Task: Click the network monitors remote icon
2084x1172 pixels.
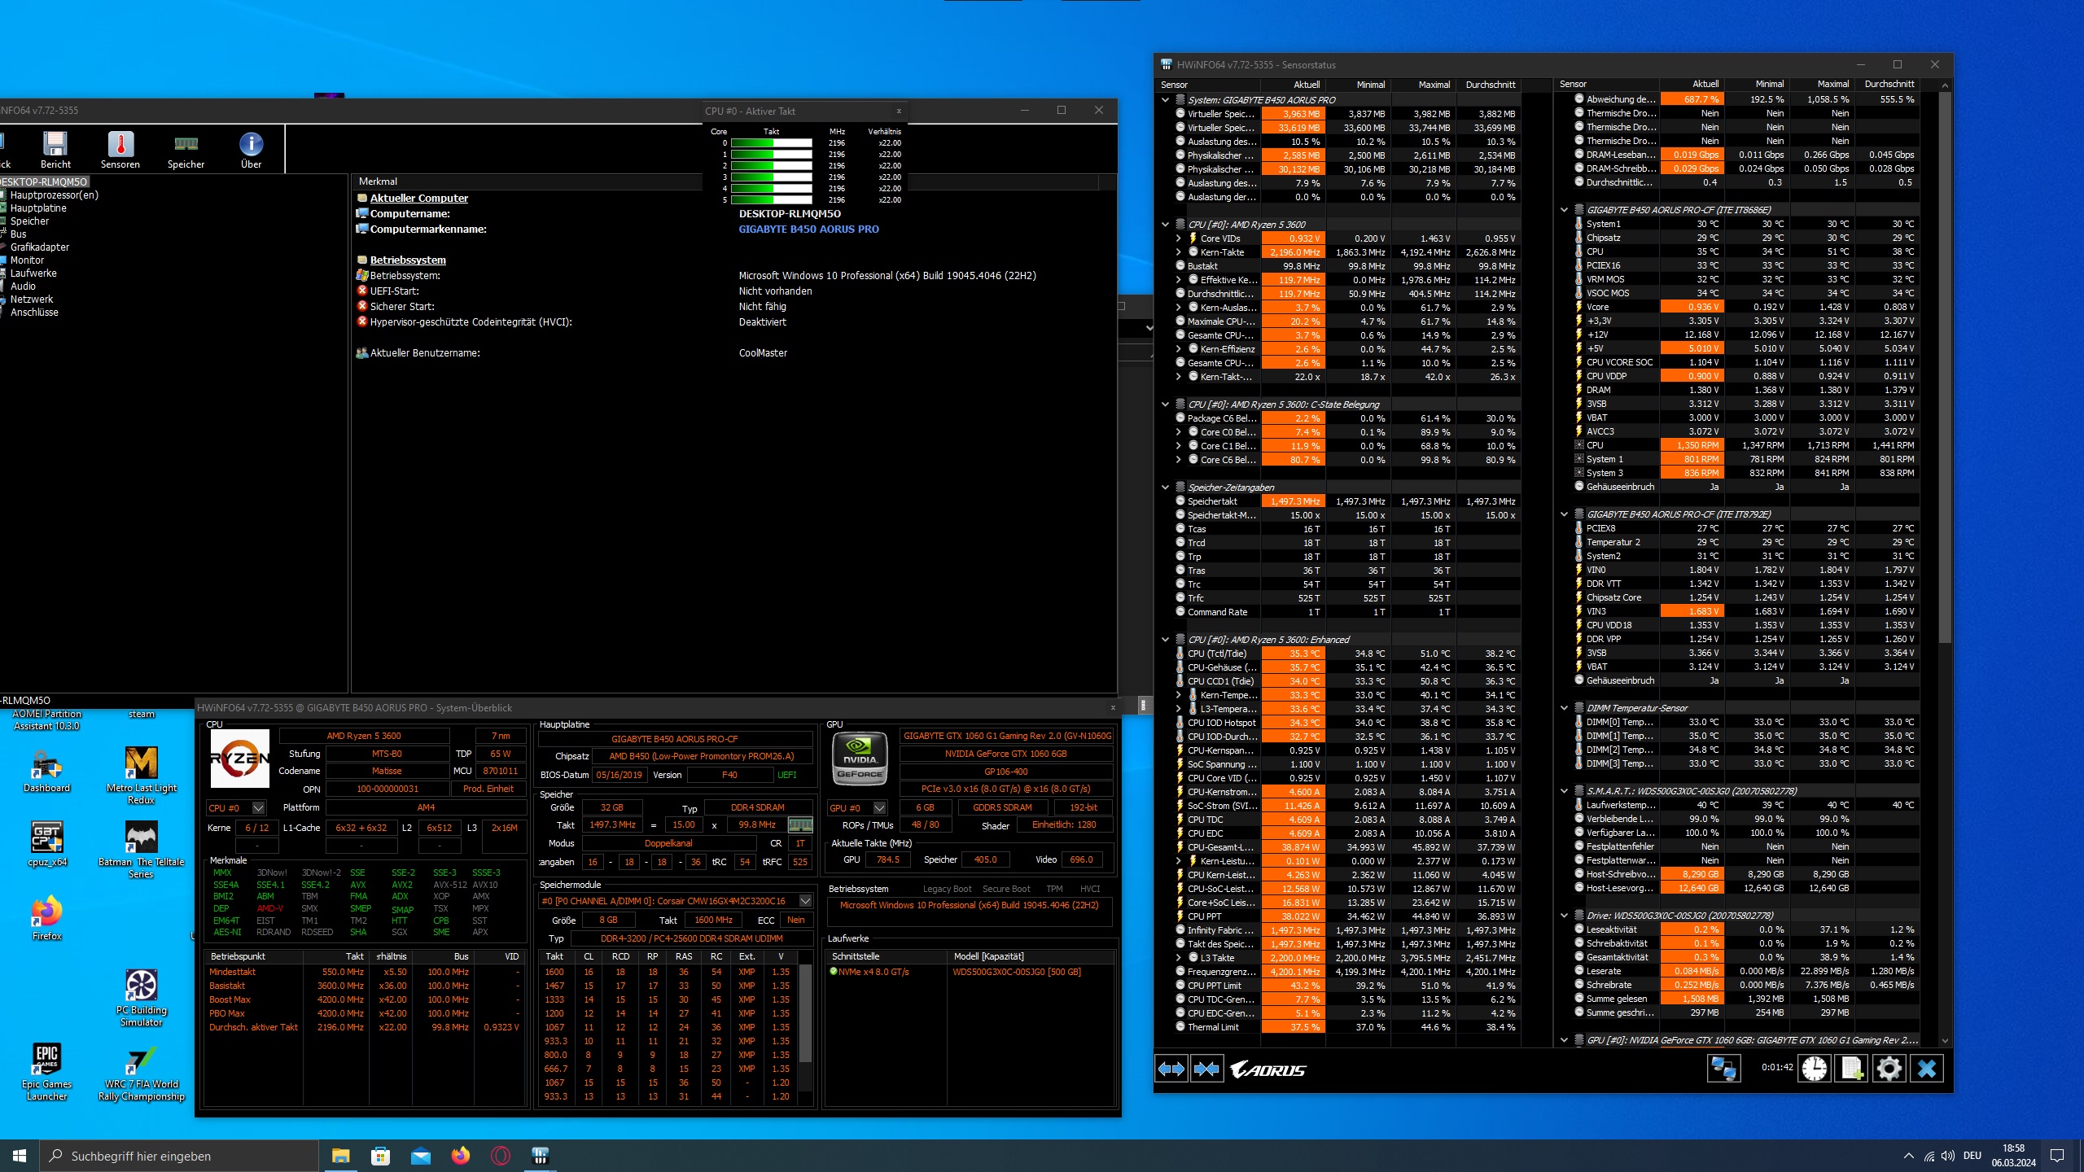Action: pyautogui.click(x=1723, y=1069)
